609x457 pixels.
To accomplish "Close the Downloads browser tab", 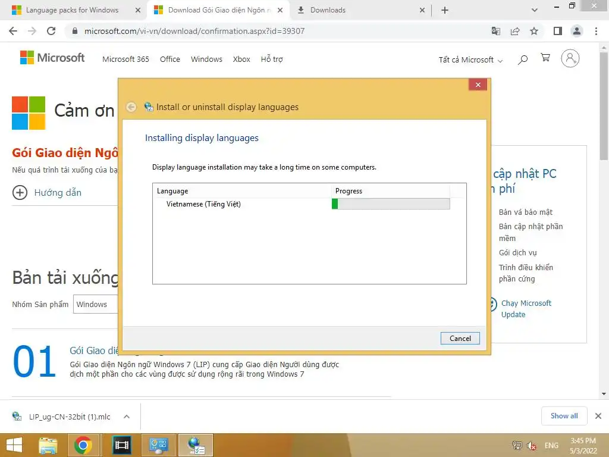I will (422, 10).
